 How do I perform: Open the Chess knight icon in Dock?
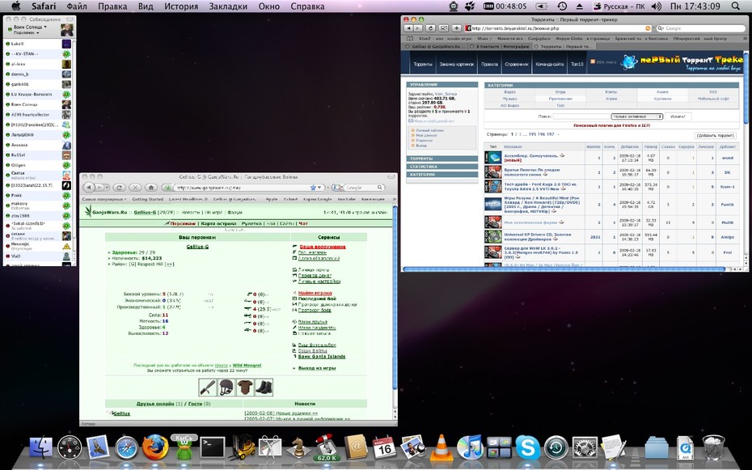(298, 448)
